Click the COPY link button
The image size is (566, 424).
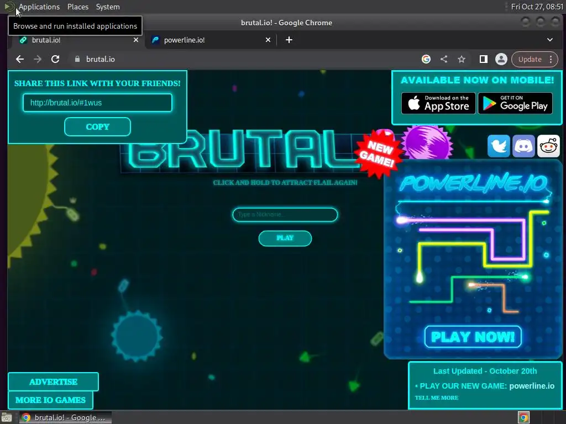[97, 126]
